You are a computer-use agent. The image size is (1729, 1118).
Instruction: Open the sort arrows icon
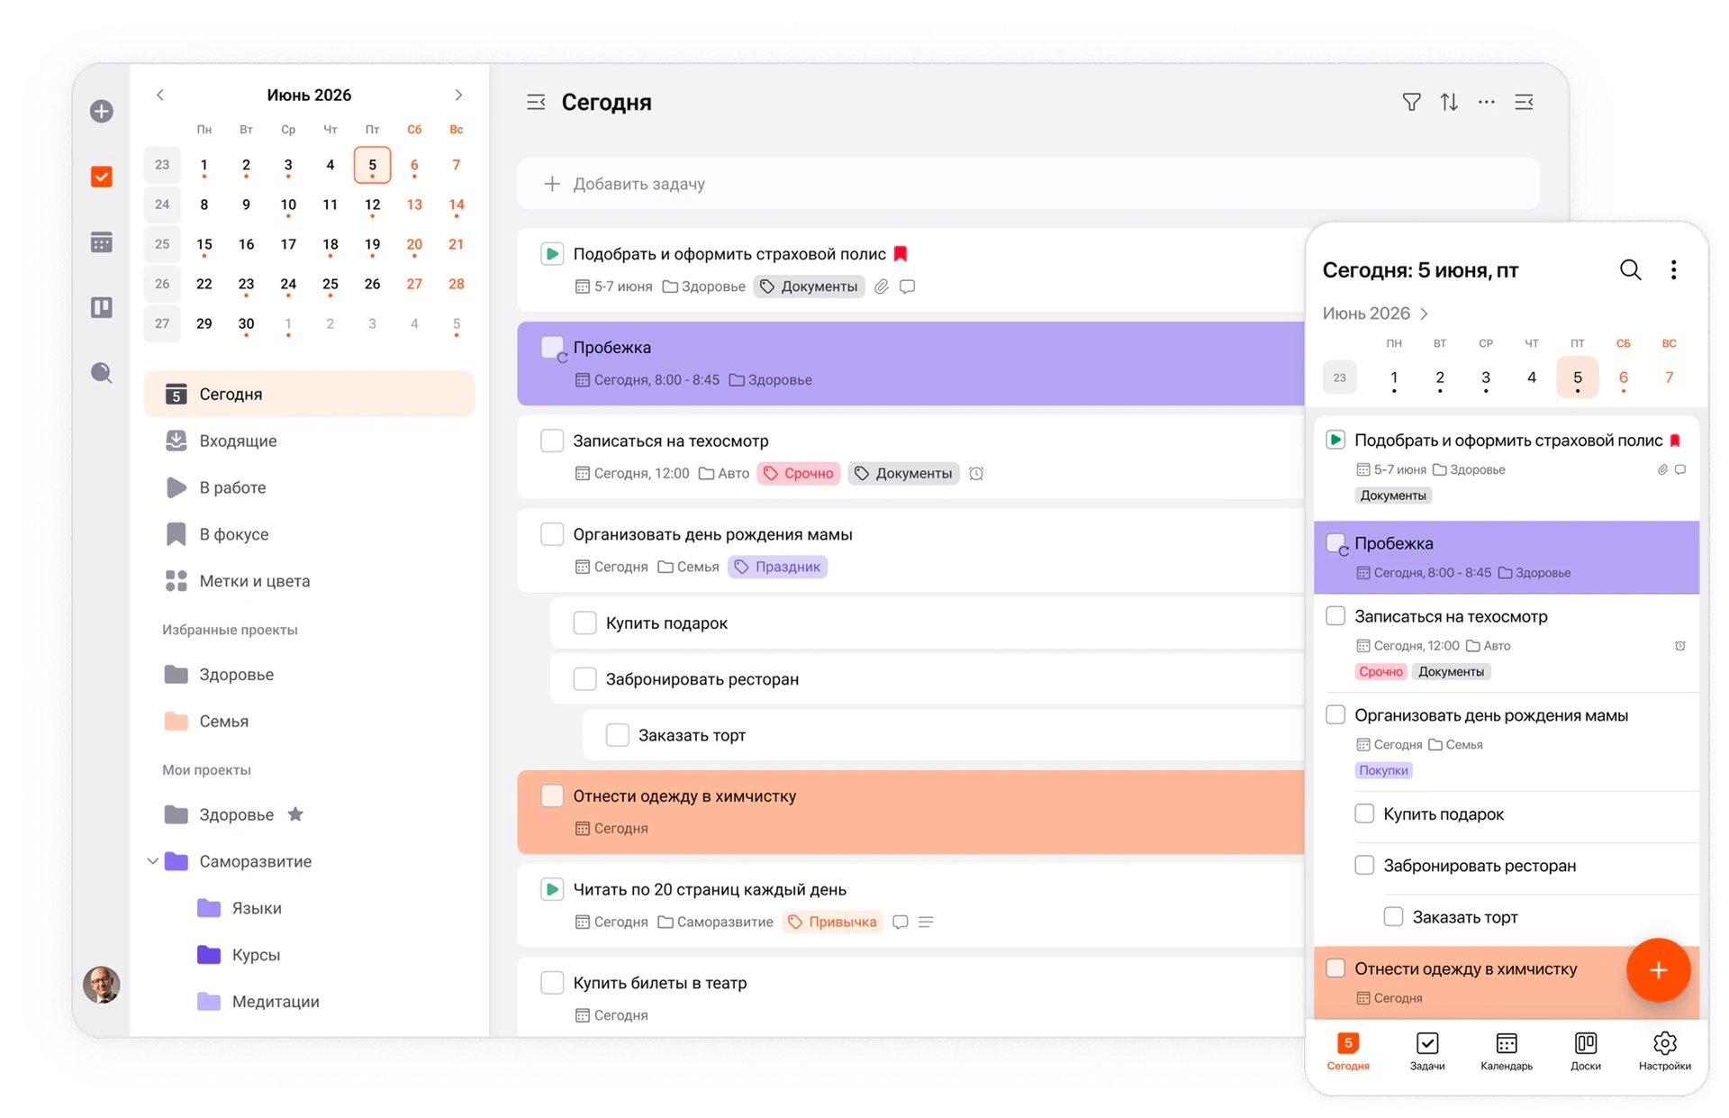point(1449,102)
